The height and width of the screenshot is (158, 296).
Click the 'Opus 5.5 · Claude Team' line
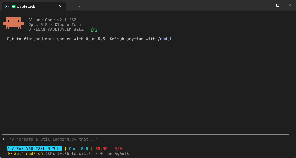click(55, 25)
